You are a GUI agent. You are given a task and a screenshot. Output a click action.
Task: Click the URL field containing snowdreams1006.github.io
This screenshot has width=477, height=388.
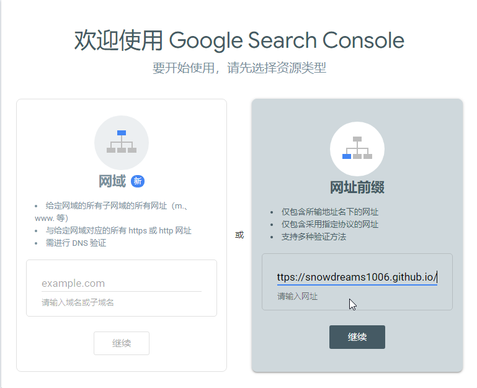click(x=357, y=277)
